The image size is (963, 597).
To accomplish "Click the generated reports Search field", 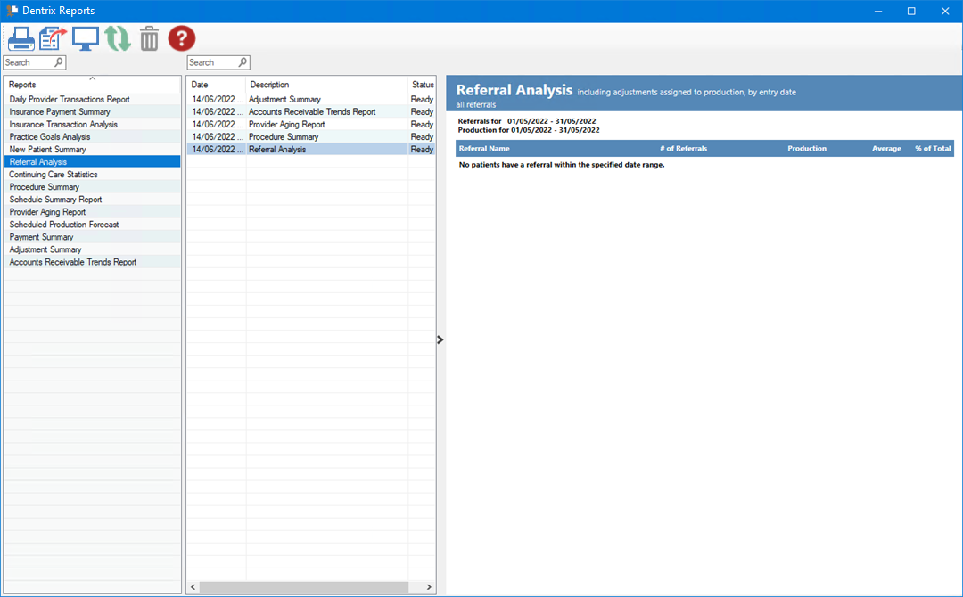I will pos(211,62).
